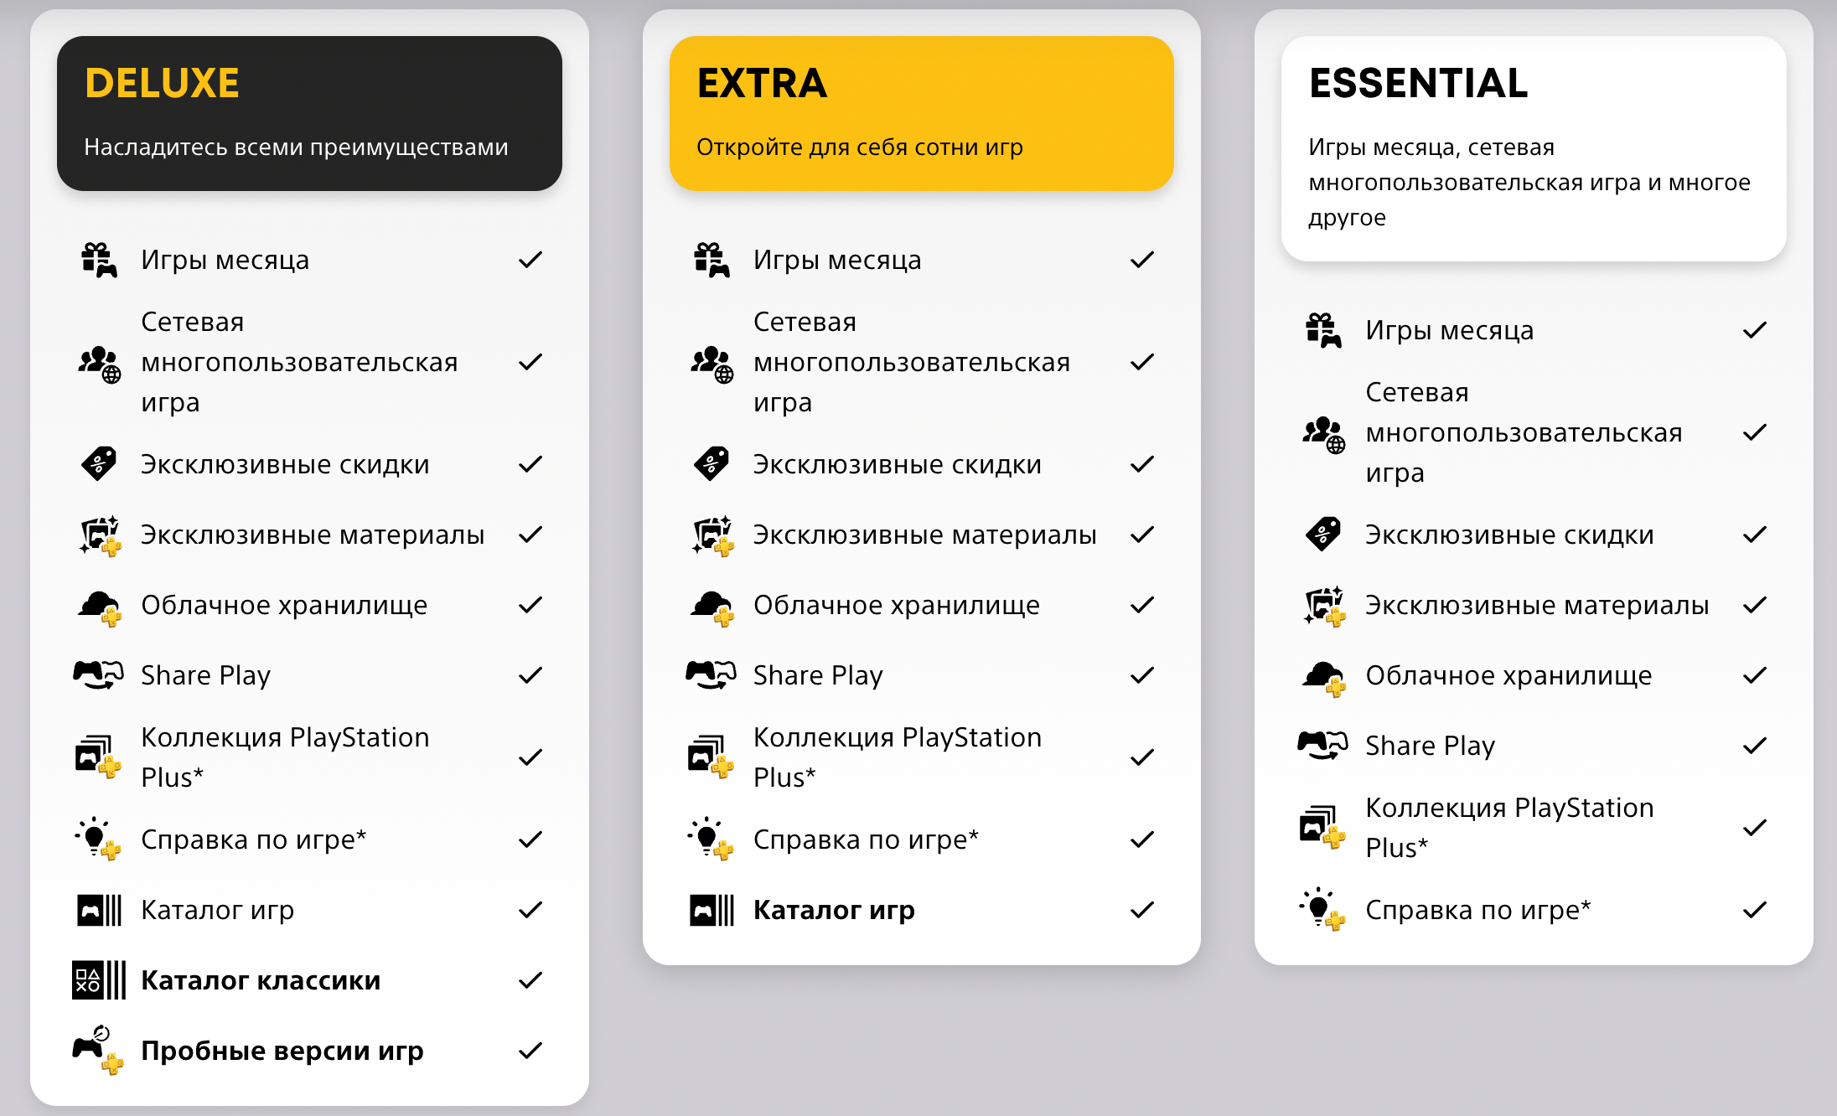Click the Каталог классики icon in DELUXE

point(97,979)
